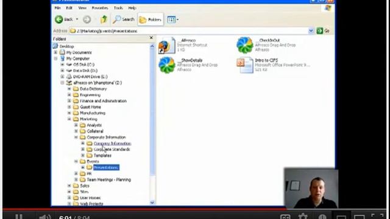This screenshot has height=219, width=390.
Task: Expand My Documents tree node
Action: click(x=55, y=52)
